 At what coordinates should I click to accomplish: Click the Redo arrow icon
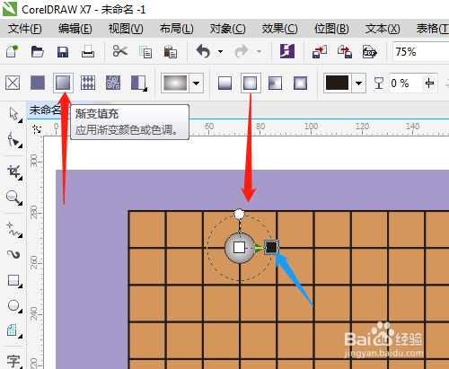(x=242, y=51)
